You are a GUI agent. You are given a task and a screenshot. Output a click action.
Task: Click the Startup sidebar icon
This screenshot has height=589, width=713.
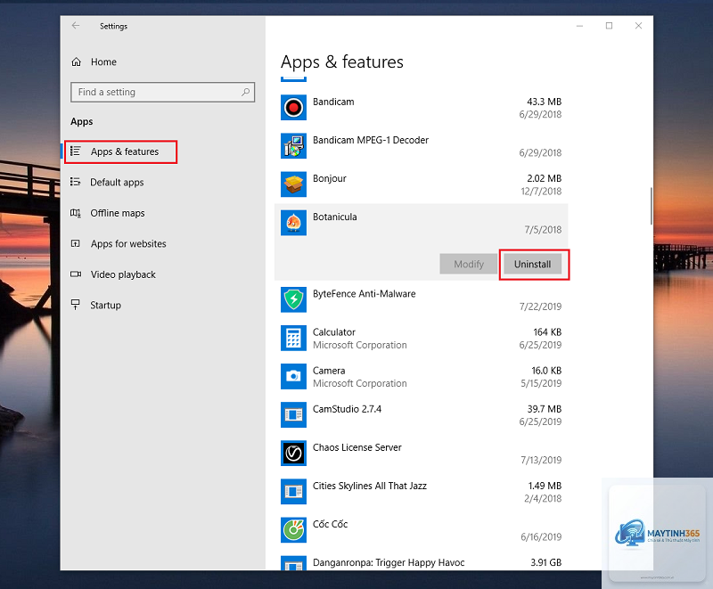coord(76,305)
